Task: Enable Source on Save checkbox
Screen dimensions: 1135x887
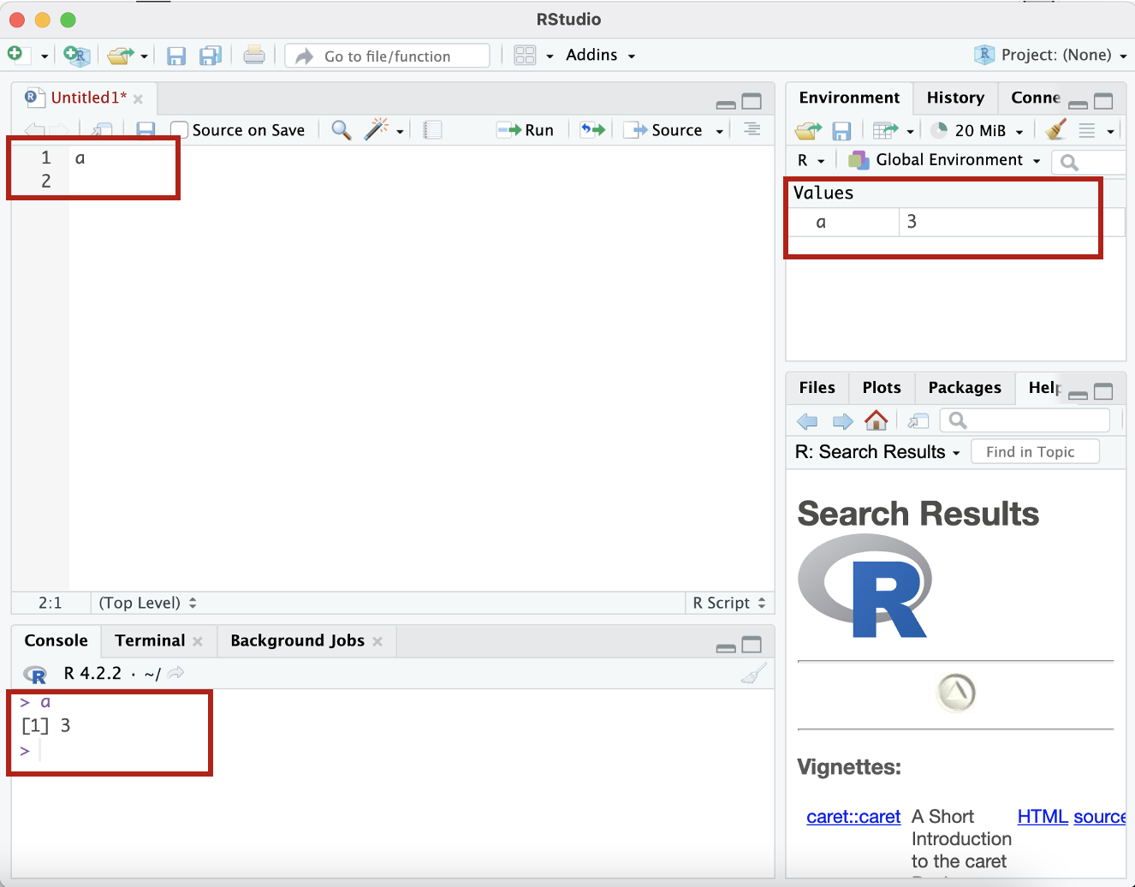Action: click(x=179, y=130)
